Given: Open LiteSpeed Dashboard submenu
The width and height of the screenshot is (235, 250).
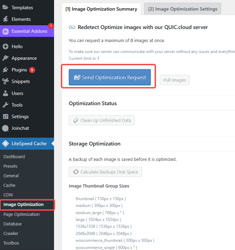Looking at the screenshot, I should (x=14, y=156).
